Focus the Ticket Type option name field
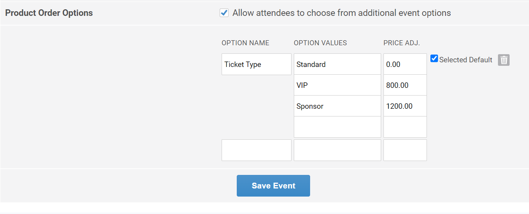Screen dimensions: 529x214 pyautogui.click(x=256, y=64)
